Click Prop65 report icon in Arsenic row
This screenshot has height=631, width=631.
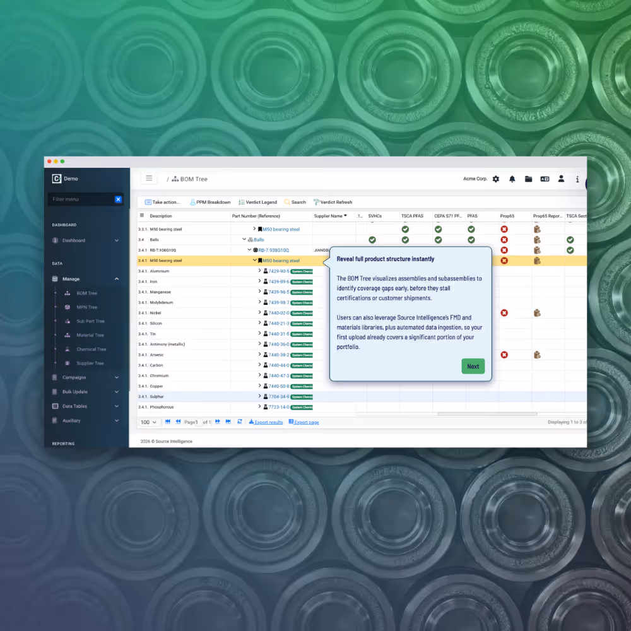537,355
